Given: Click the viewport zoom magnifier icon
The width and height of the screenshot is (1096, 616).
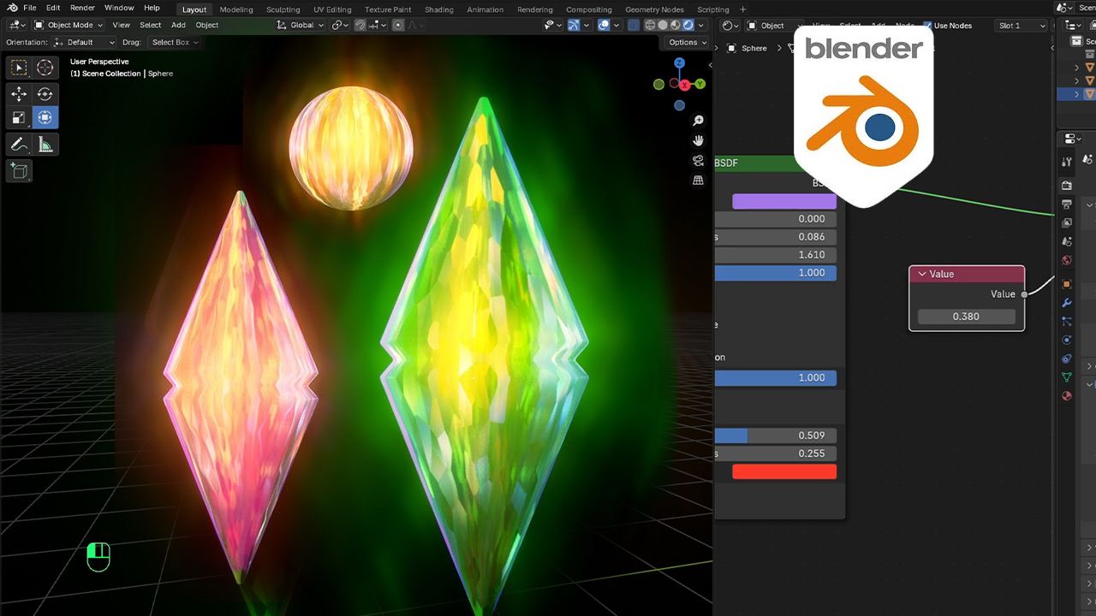Looking at the screenshot, I should click(698, 121).
